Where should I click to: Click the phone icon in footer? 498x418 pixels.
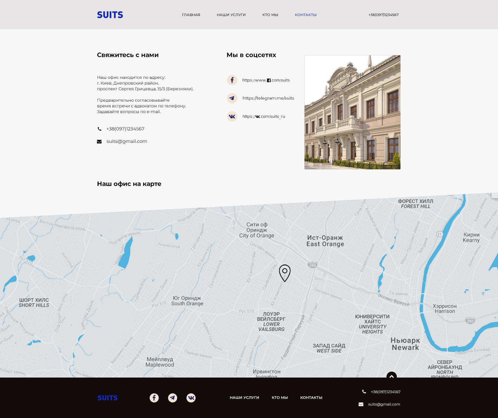coord(364,392)
